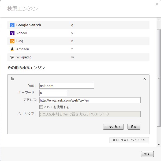Close the 検索エンジン dialog with the X
The image size is (161, 161).
(157, 4)
